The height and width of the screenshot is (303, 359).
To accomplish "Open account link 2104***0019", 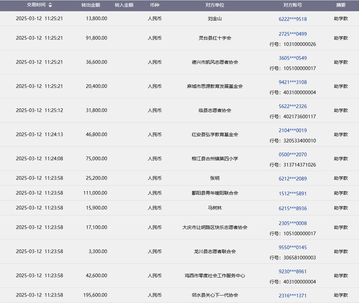I will coord(293,130).
